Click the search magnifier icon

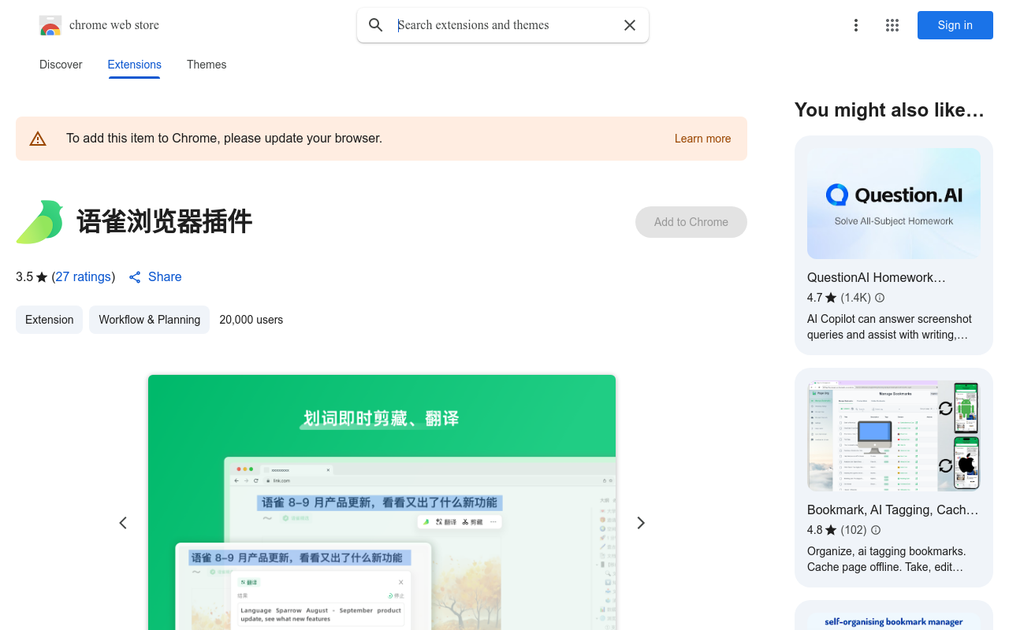pyautogui.click(x=376, y=25)
